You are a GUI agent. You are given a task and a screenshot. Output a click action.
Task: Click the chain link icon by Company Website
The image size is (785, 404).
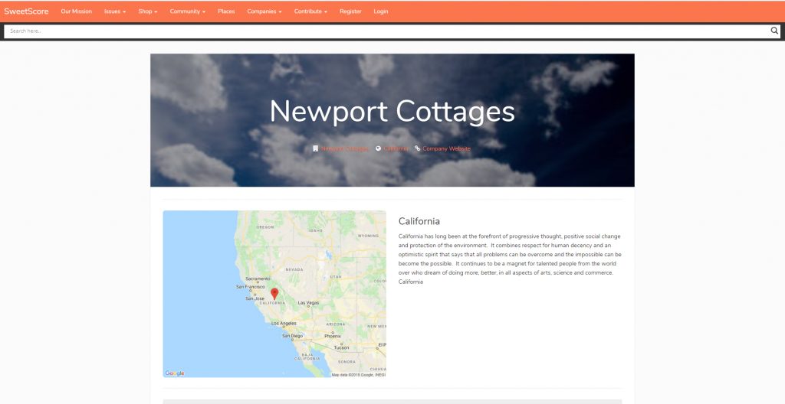(x=418, y=148)
